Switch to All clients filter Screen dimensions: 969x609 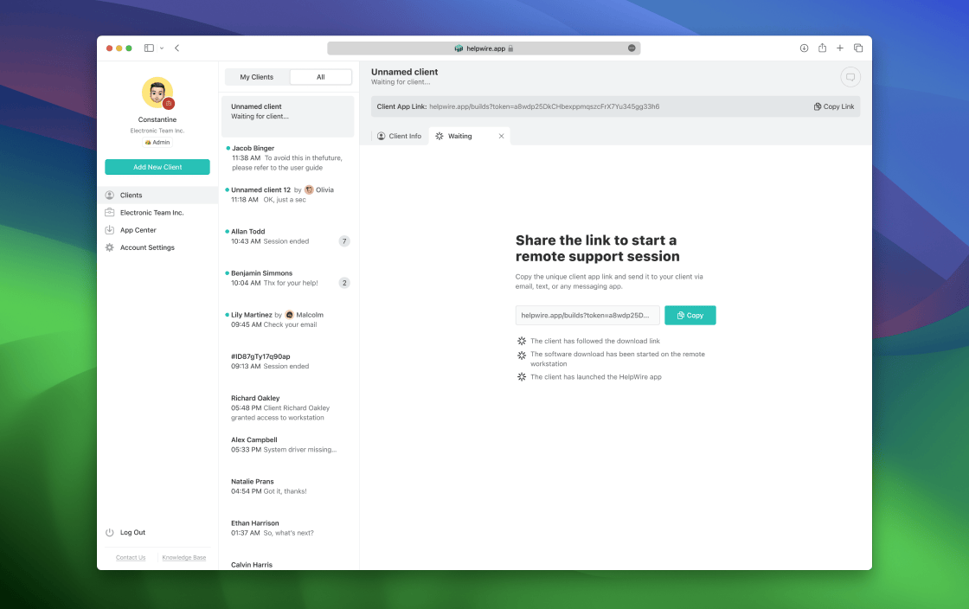click(x=321, y=77)
